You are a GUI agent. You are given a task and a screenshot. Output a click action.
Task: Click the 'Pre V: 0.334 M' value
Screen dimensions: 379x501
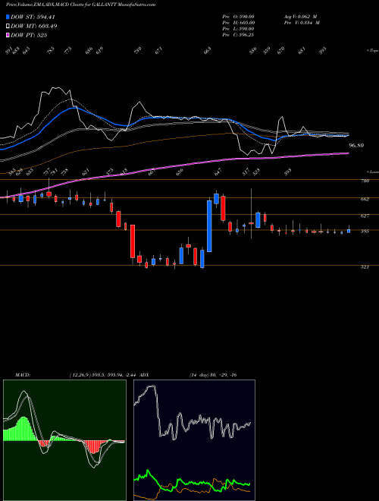pos(302,23)
